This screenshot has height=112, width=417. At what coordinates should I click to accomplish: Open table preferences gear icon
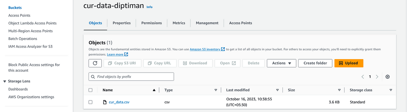pyautogui.click(x=388, y=77)
